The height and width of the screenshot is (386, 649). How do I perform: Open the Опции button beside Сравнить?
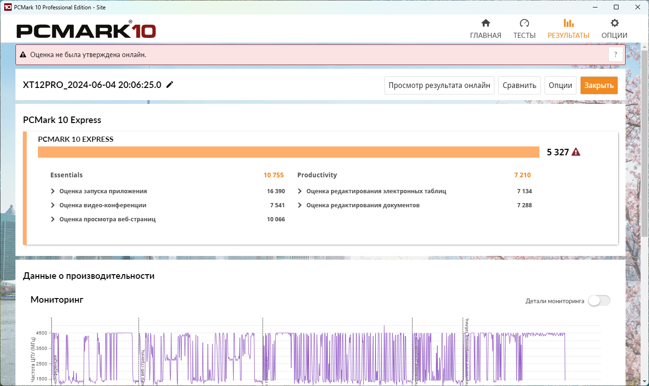560,86
